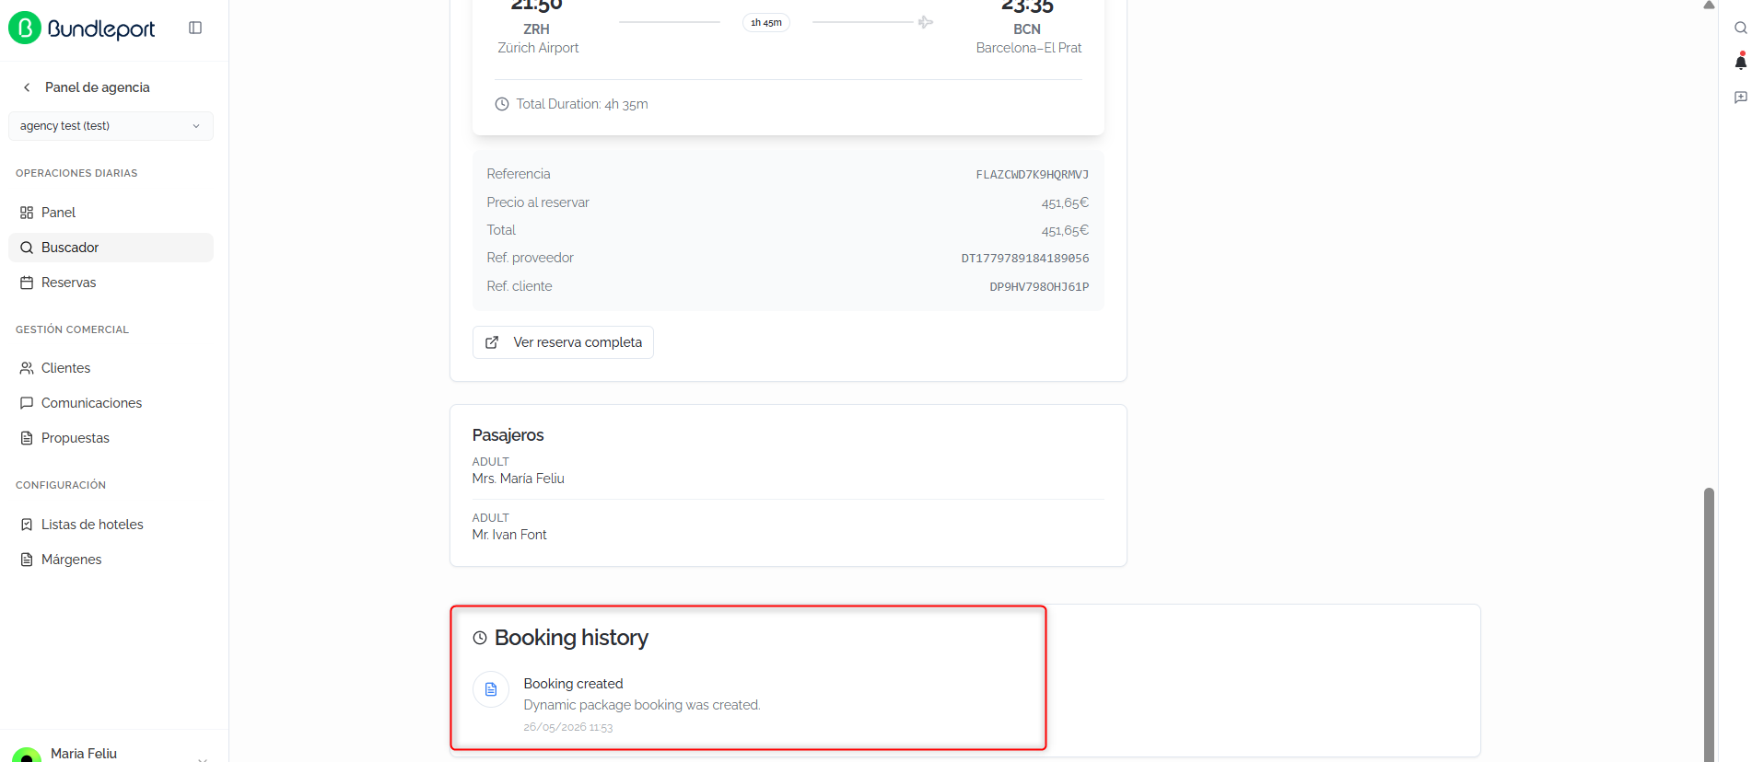Click the Pasajeros heading

coord(508,435)
